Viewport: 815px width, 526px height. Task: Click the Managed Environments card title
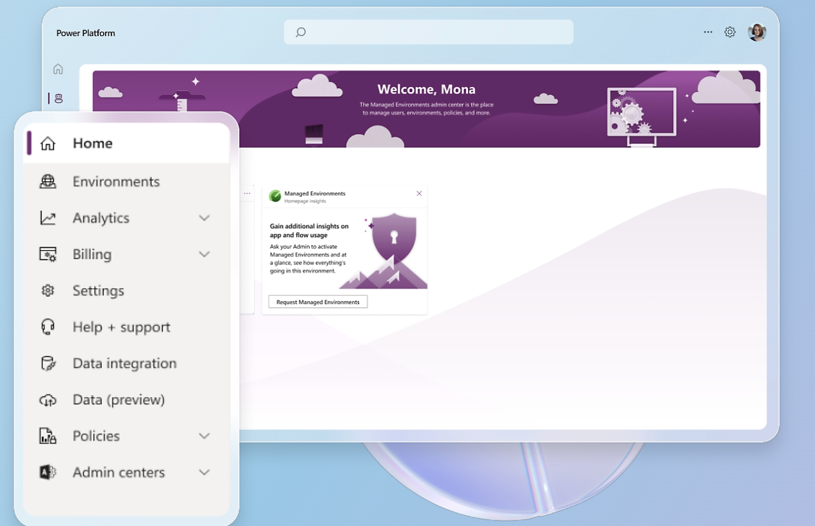(x=315, y=193)
